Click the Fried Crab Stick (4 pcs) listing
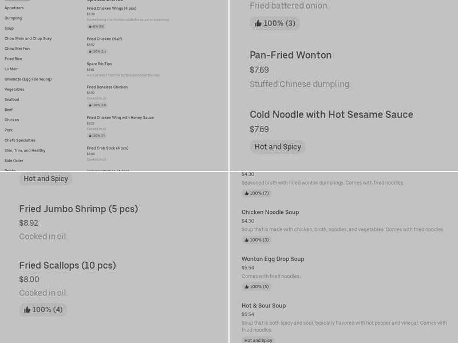This screenshot has width=458, height=343. pos(106,148)
